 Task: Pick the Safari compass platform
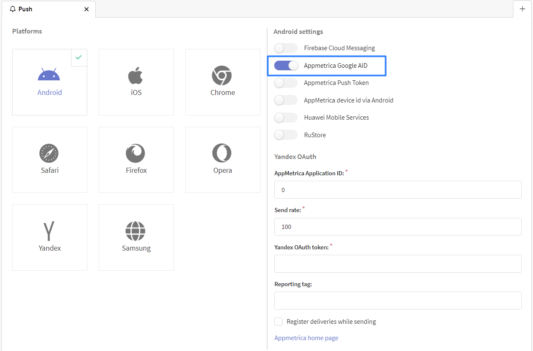50,160
